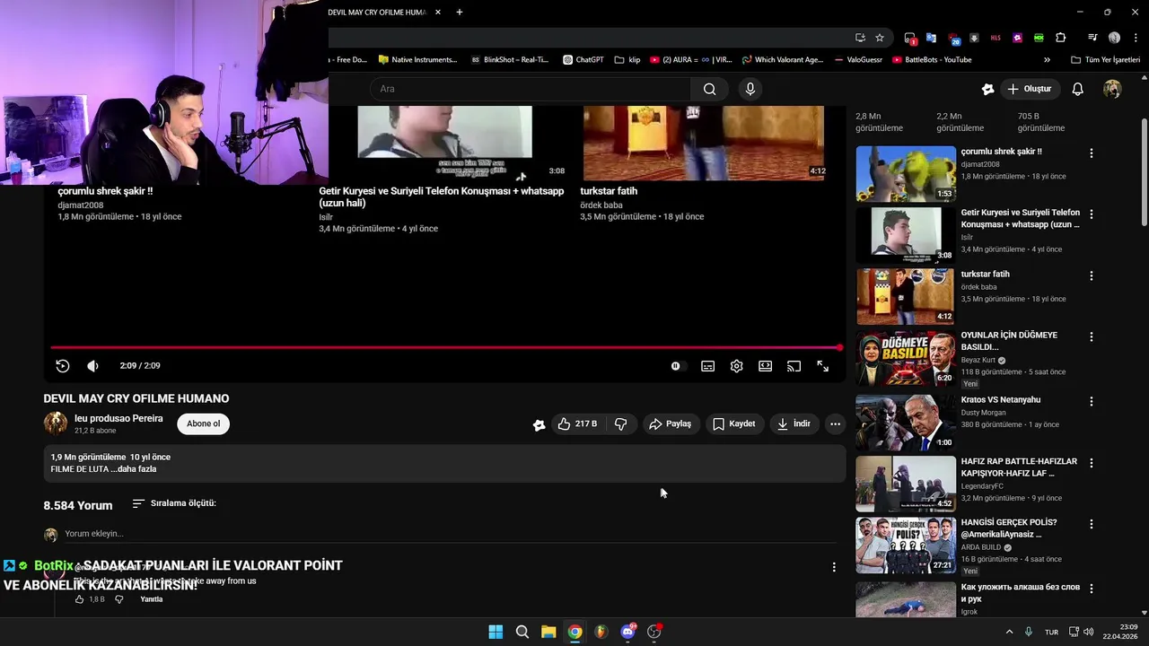Mute the video volume speaker icon
Viewport: 1149px width, 646px height.
coord(92,366)
